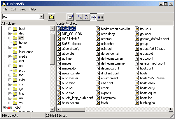
Task: Click the bash.bashrc file icon
Action: click(x=59, y=103)
